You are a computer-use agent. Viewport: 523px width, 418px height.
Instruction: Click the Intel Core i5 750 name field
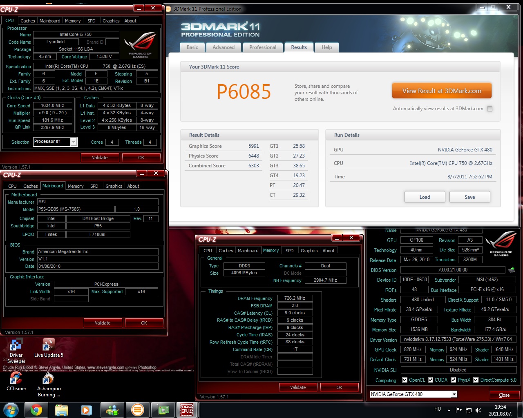pyautogui.click(x=76, y=34)
